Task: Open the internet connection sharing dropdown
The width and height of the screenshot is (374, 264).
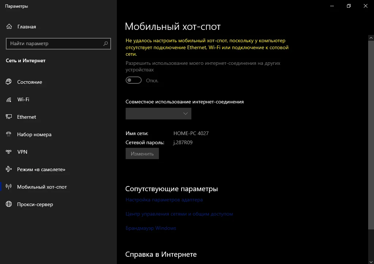Action: 158,114
